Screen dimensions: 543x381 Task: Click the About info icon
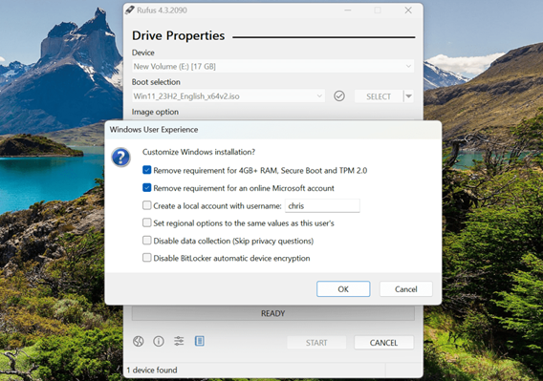pyautogui.click(x=159, y=342)
